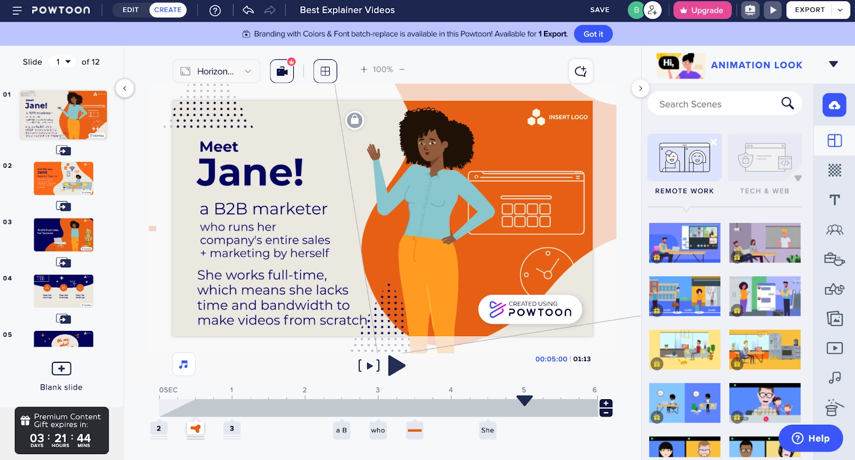Image resolution: width=855 pixels, height=460 pixels.
Task: Select the TECH & WEB category
Action: pos(765,165)
